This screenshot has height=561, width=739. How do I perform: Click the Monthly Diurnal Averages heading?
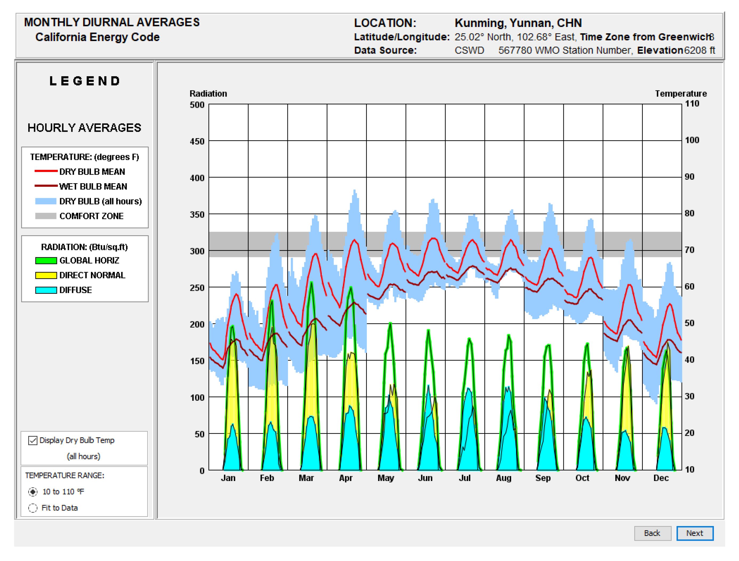click(x=112, y=22)
